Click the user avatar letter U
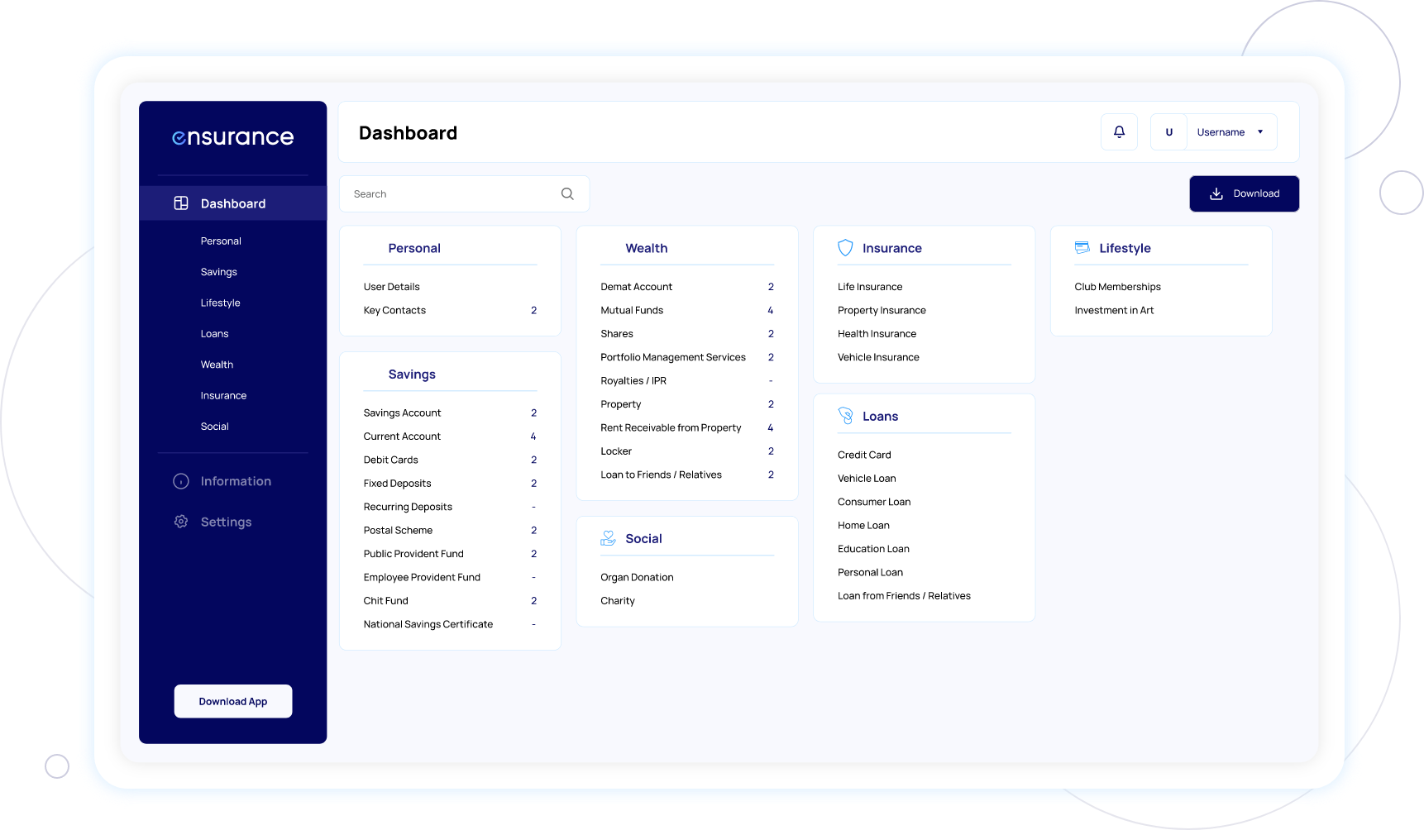The image size is (1424, 830). 1168,132
